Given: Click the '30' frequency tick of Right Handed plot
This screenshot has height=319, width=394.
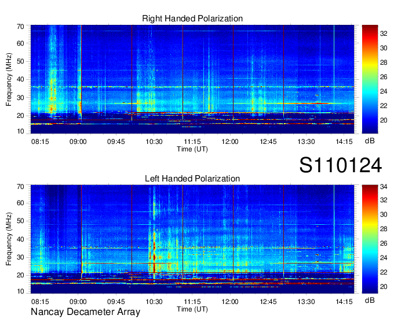Looking at the screenshot, I should tap(20, 98).
